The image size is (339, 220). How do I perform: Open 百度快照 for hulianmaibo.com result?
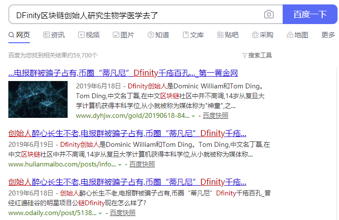point(142,165)
